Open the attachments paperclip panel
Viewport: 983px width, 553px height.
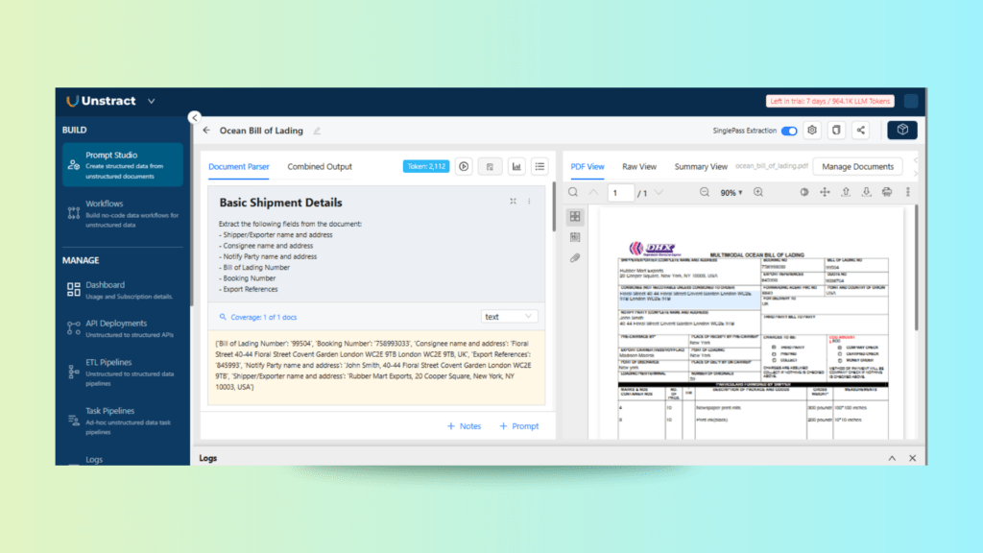pos(575,257)
